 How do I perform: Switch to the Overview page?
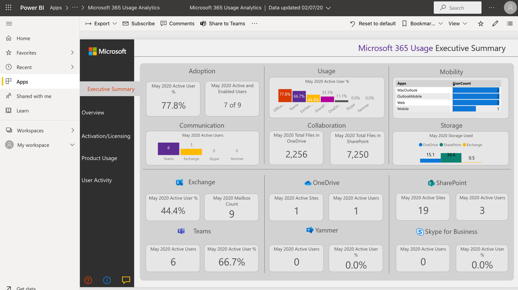point(93,113)
